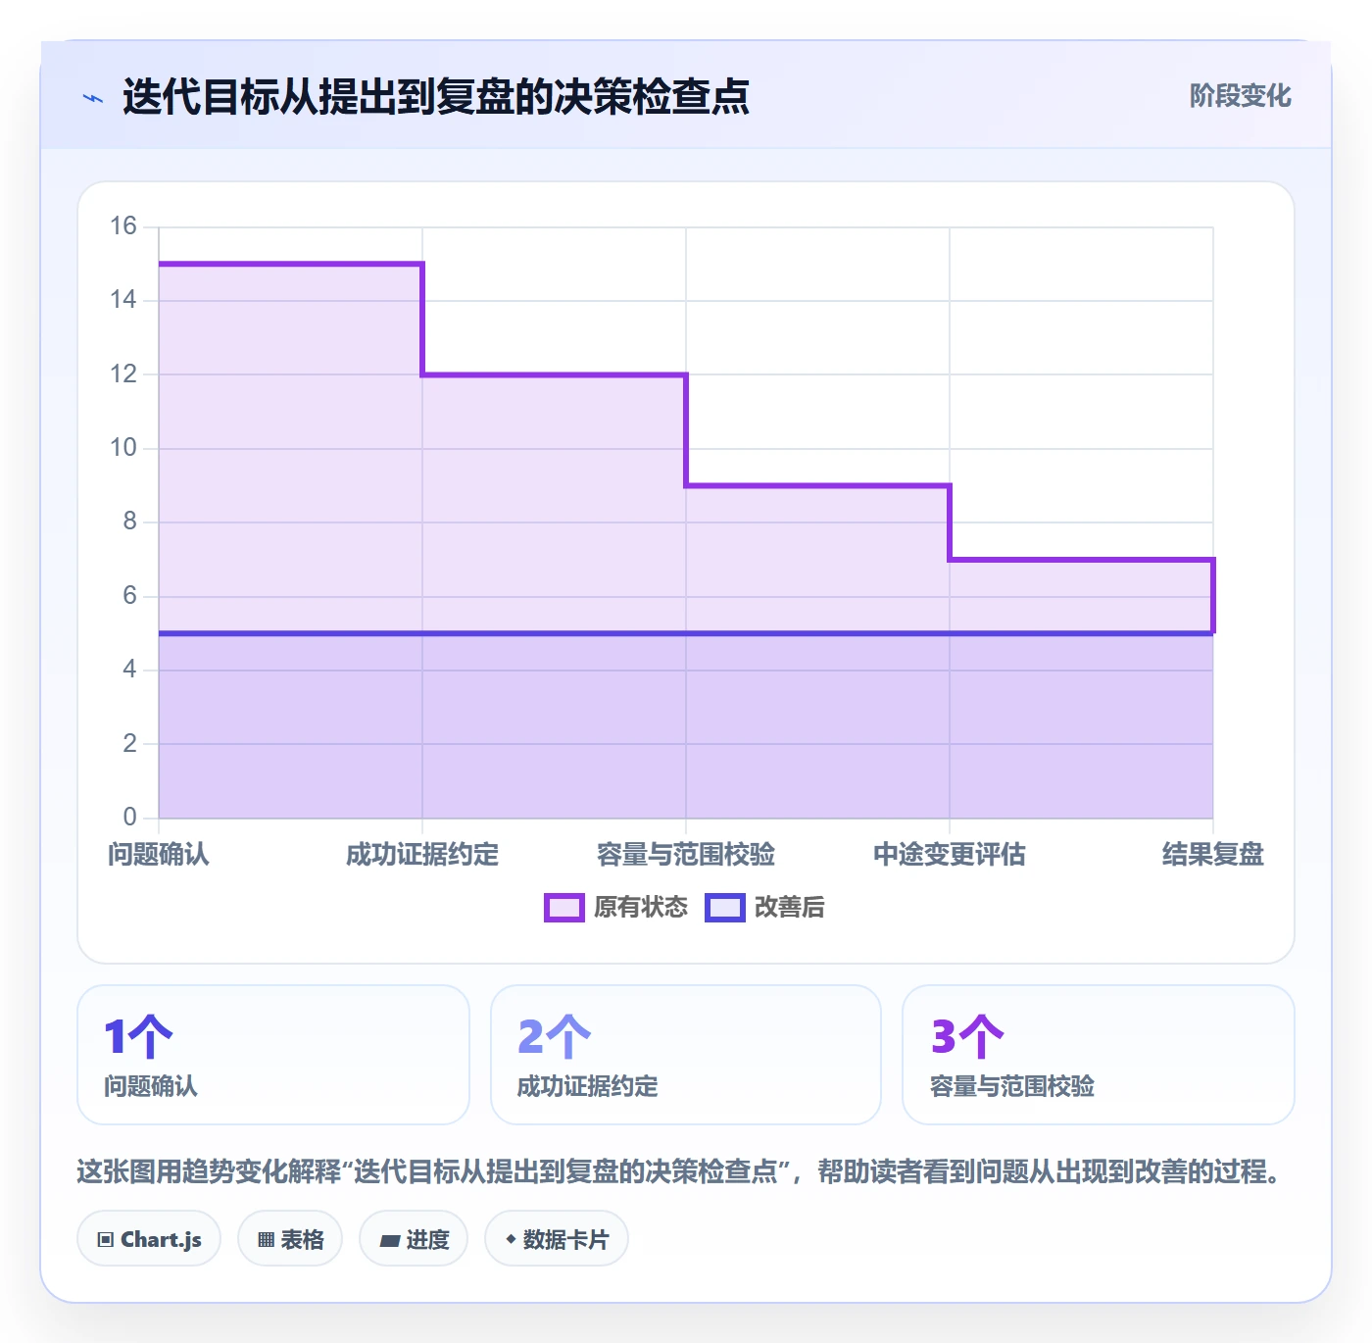
Task: Click the square icon in Chart.js chip
Action: (106, 1240)
